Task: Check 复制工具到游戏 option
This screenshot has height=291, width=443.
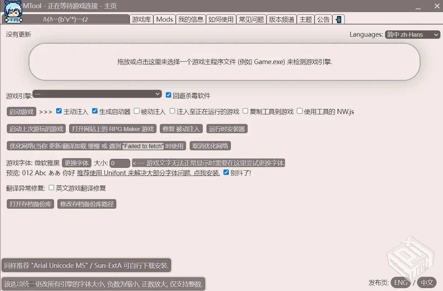Action: [245, 111]
